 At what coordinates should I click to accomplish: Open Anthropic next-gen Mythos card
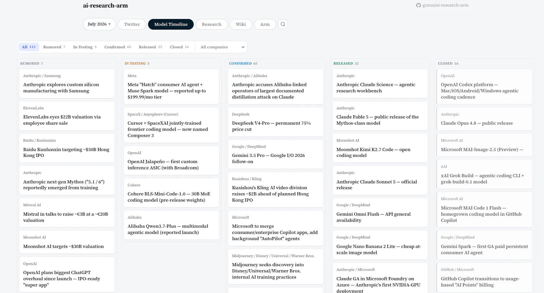coord(67,180)
